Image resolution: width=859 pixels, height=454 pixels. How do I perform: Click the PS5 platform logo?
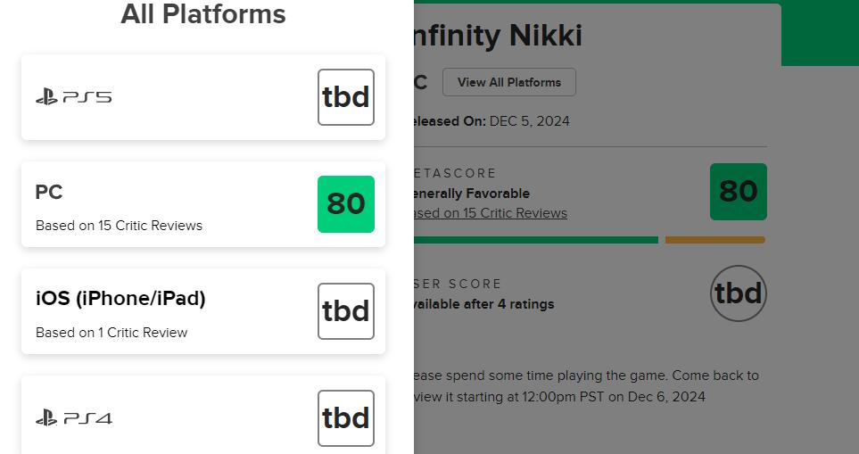pyautogui.click(x=74, y=97)
